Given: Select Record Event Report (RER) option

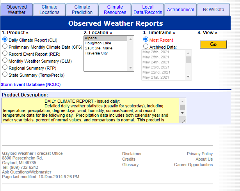Looking at the screenshot, I should click(5, 54).
